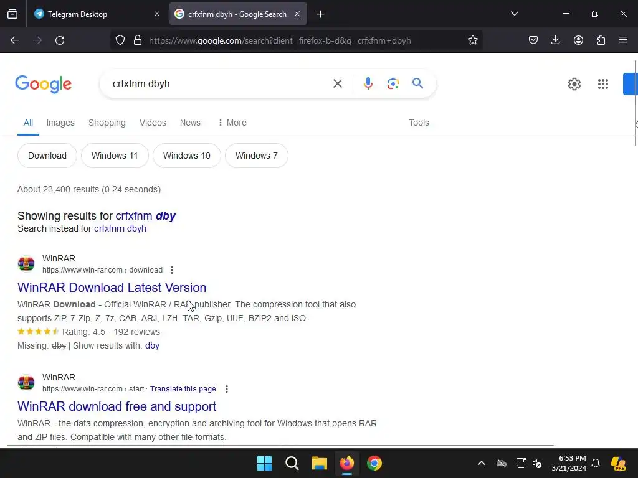
Task: Filter results with Windows 11 chip
Action: tap(115, 156)
